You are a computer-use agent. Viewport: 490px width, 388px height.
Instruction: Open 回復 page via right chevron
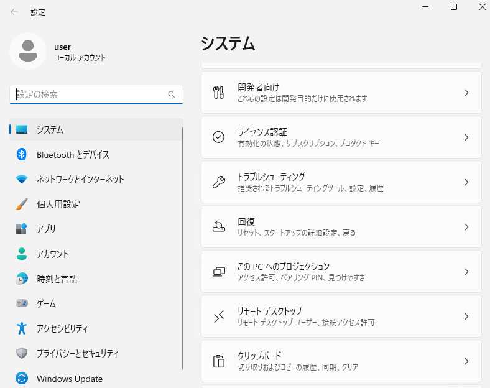click(x=466, y=227)
